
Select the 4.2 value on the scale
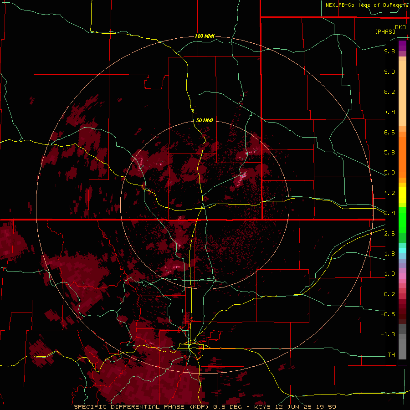pos(389,193)
